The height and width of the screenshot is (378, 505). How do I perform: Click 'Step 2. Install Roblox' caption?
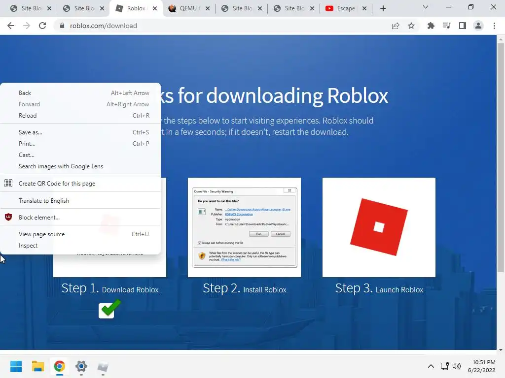[245, 288]
